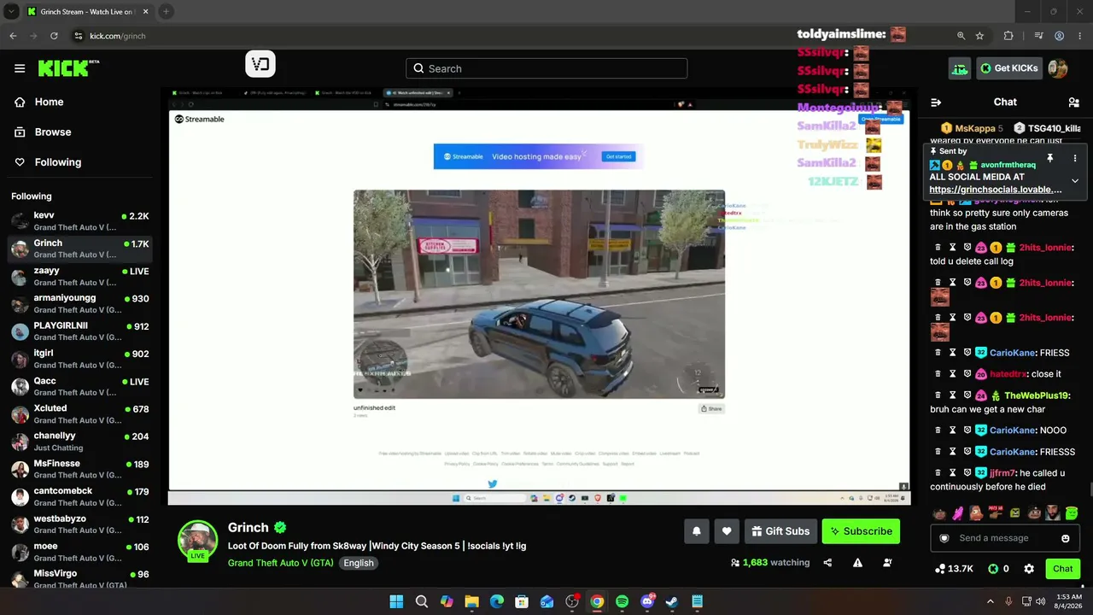Open the green rewards shop icon
This screenshot has width=1093, height=615.
pos(960,68)
